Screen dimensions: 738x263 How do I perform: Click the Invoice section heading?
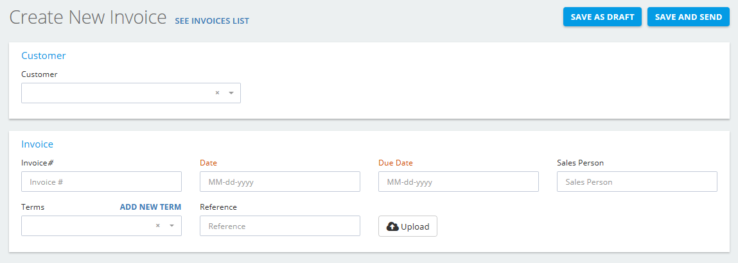(37, 144)
